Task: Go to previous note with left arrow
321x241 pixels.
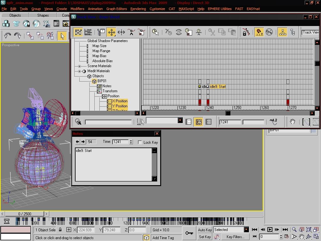Action: tap(77, 142)
